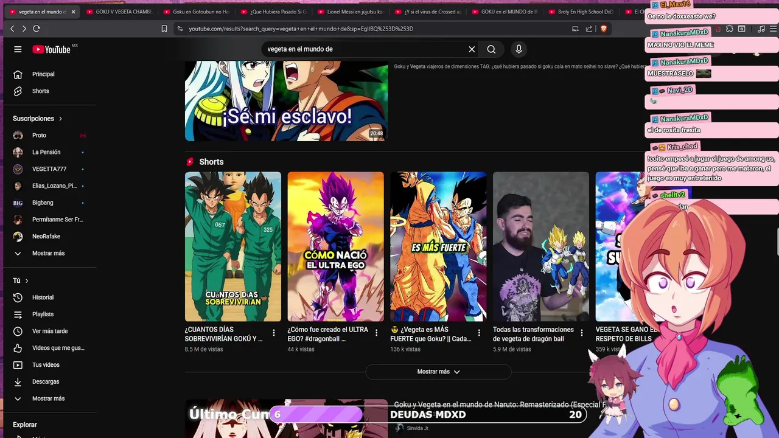Open options menu for transformaciones short

pyautogui.click(x=582, y=333)
